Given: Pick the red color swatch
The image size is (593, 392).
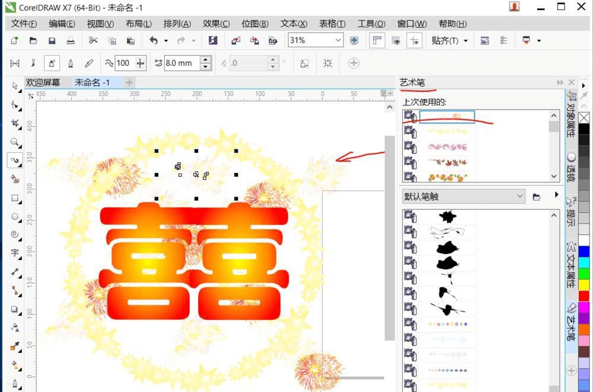Looking at the screenshot, I should pos(584,295).
